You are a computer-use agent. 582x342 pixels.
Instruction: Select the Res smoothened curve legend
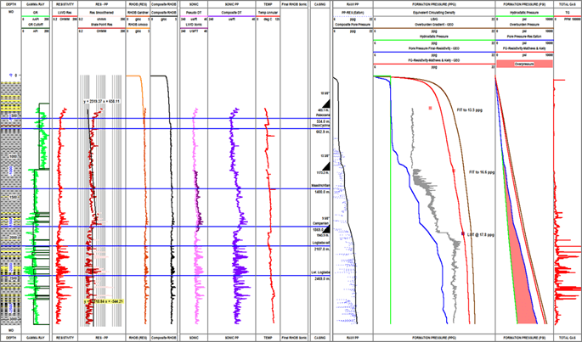(x=101, y=13)
